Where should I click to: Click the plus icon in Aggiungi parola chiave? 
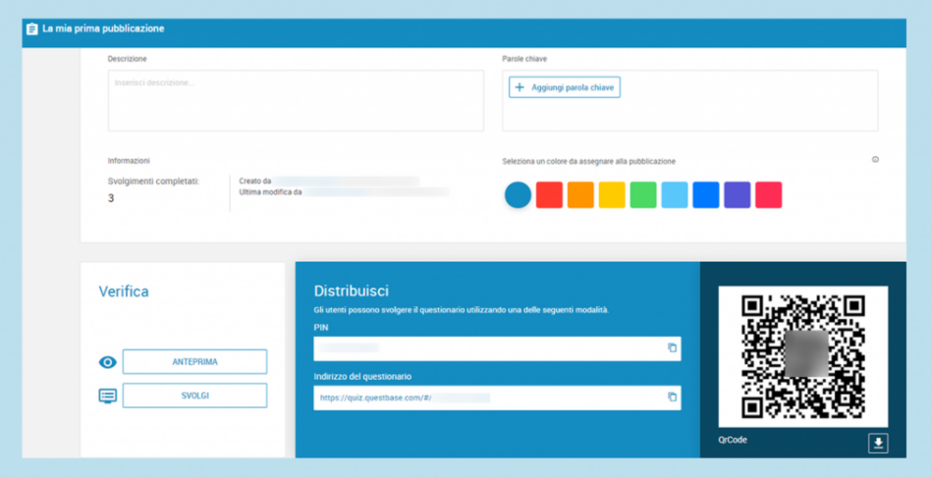coord(520,87)
